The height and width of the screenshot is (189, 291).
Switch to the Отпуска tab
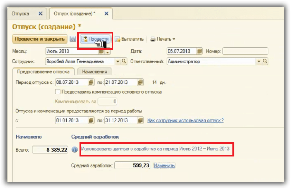pos(20,13)
